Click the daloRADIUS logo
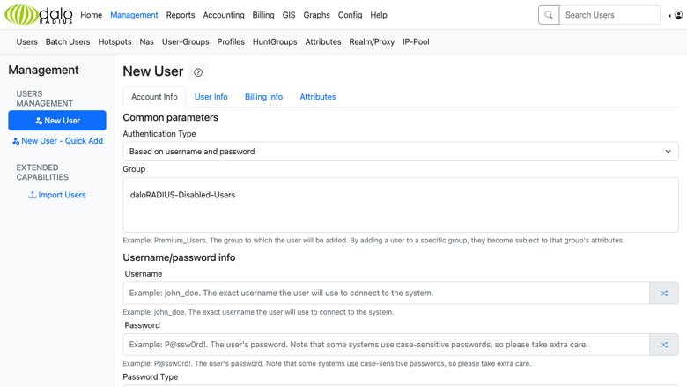Viewport: 687px width, 387px height. [39, 14]
